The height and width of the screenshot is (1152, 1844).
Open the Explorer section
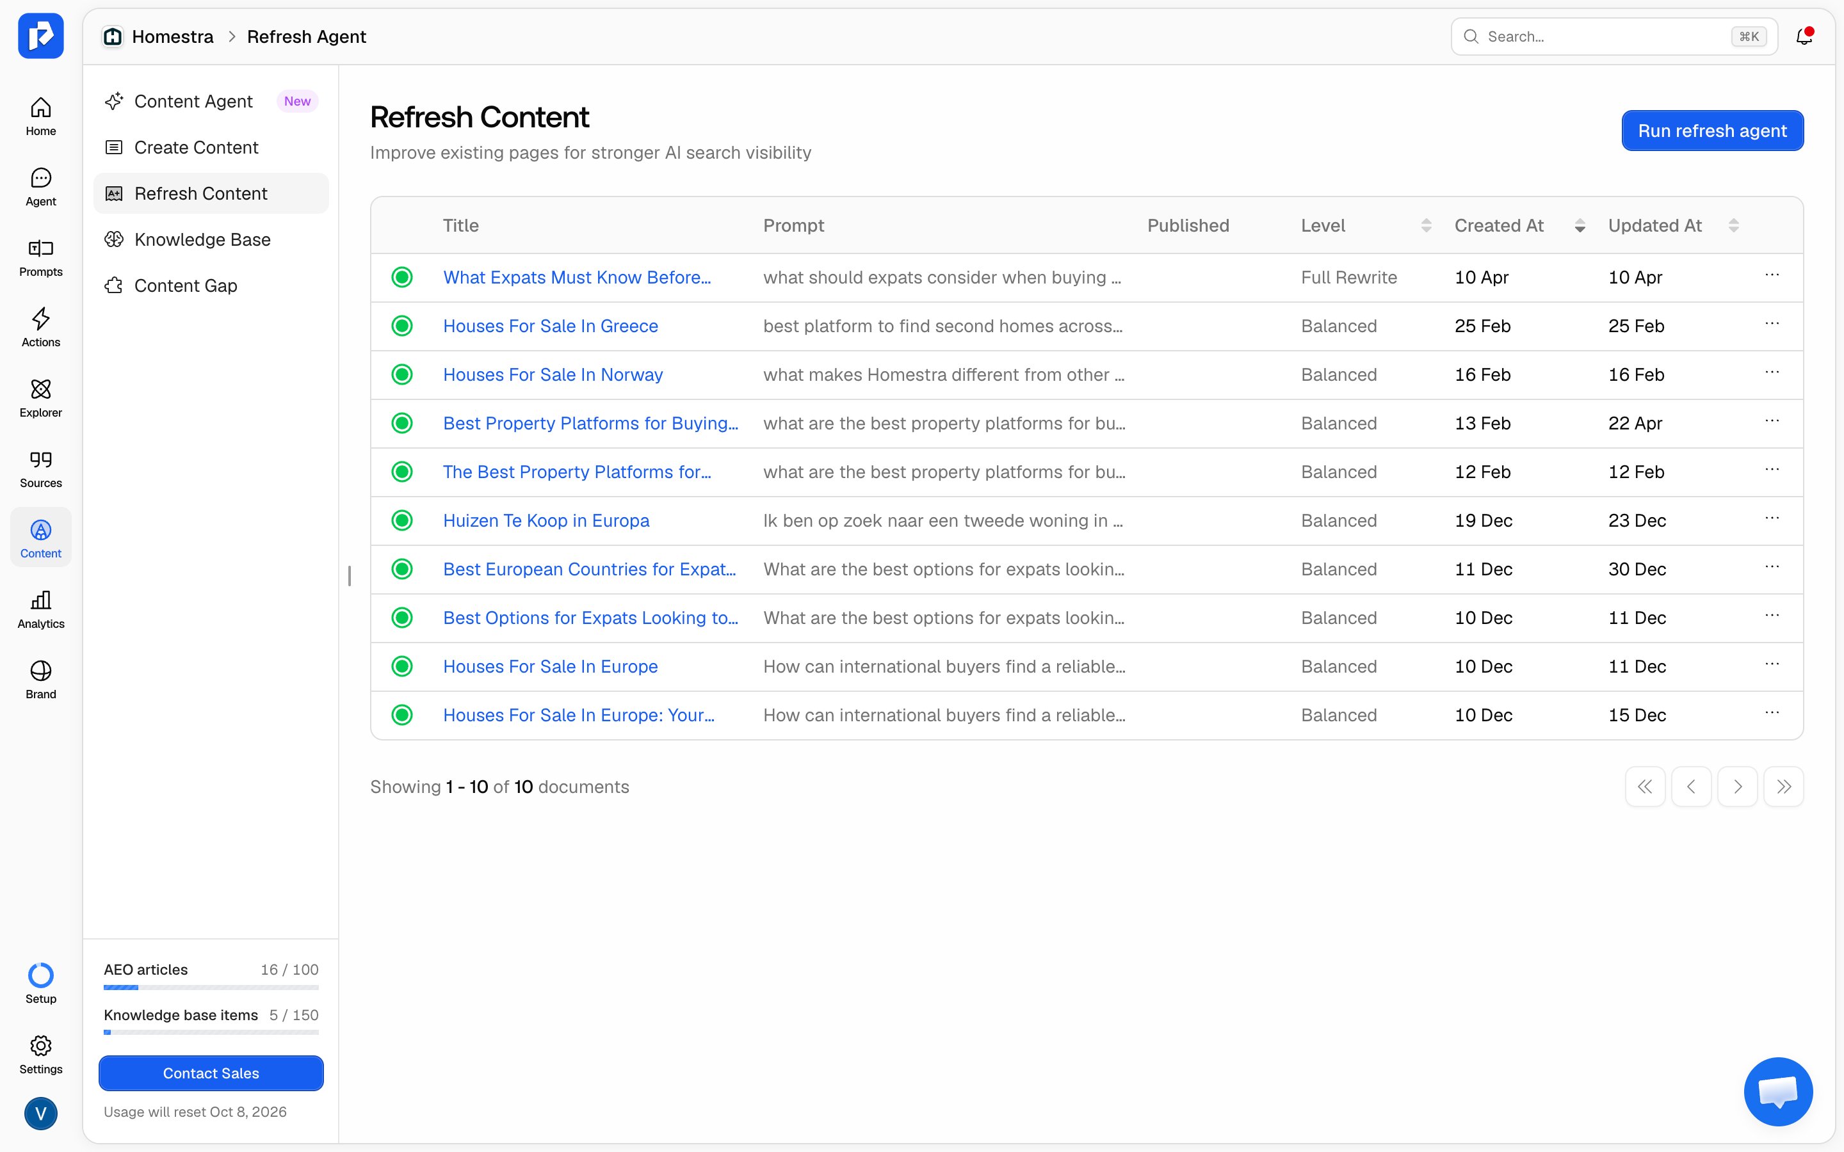(x=40, y=399)
